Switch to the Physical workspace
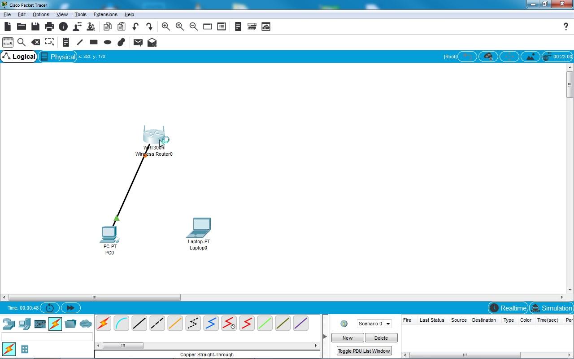The height and width of the screenshot is (359, 574). click(x=58, y=57)
